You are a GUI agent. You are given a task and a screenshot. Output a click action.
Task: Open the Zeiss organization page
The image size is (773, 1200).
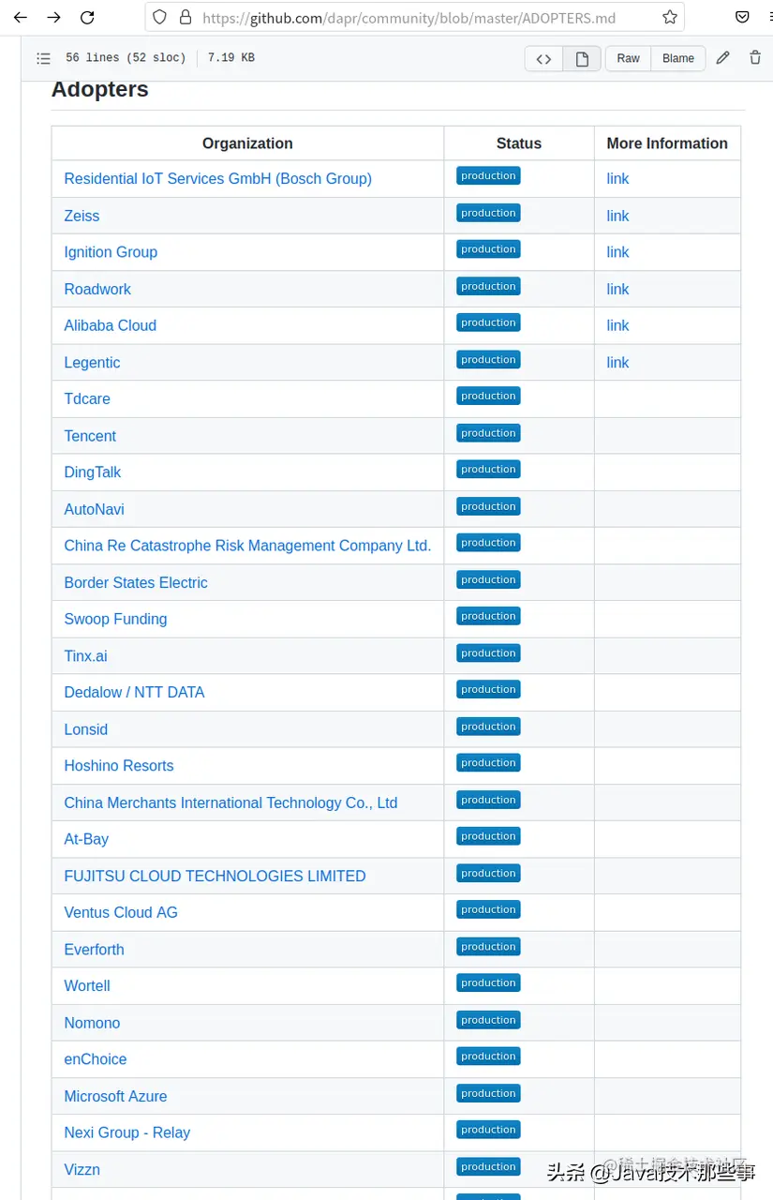point(82,216)
